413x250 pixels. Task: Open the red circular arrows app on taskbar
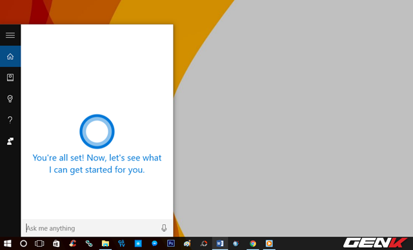[204, 244]
